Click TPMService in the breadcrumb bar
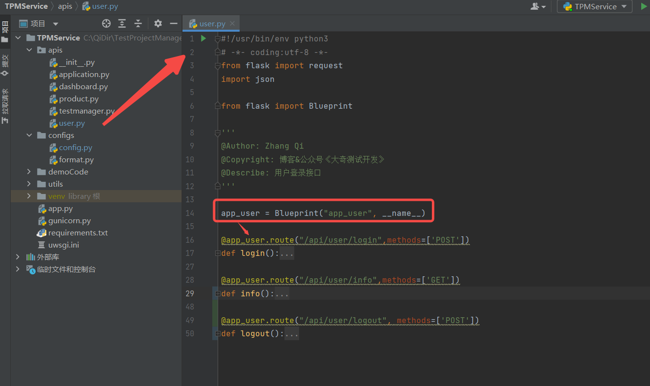Image resolution: width=650 pixels, height=386 pixels. [x=26, y=6]
